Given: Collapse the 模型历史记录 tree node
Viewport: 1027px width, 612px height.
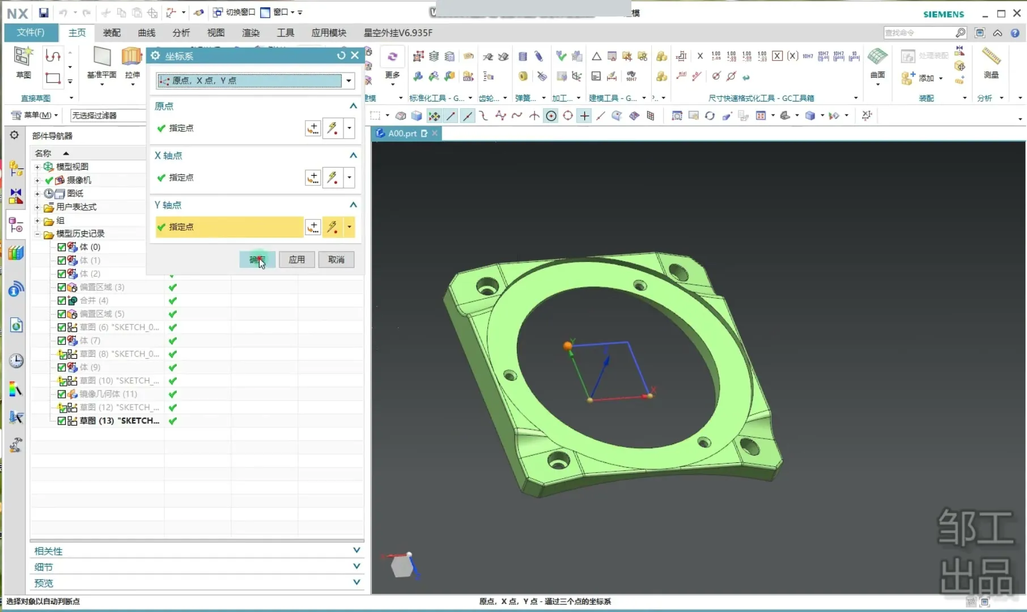Looking at the screenshot, I should (x=37, y=234).
